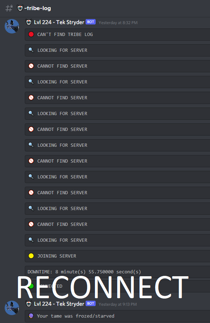Click the red circle in CAN'T FIND TRIBE LOG
This screenshot has height=323, width=210.
click(x=31, y=34)
